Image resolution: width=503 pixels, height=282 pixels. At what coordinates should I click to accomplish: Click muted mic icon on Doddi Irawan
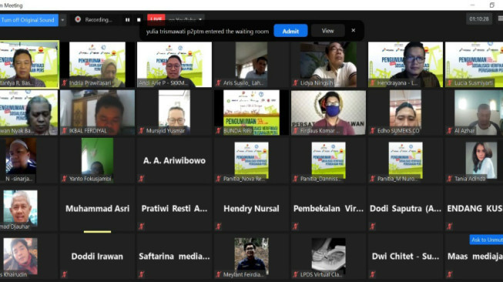click(x=65, y=274)
